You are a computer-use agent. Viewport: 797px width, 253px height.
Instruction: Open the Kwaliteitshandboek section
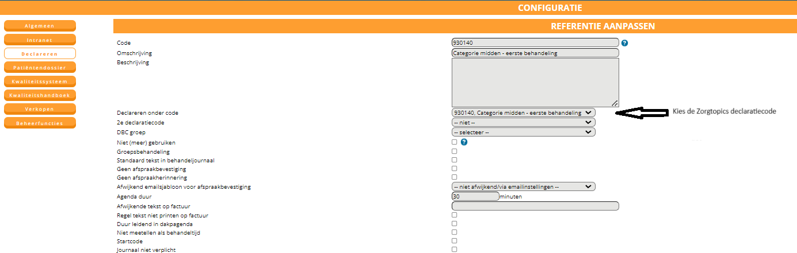(40, 95)
